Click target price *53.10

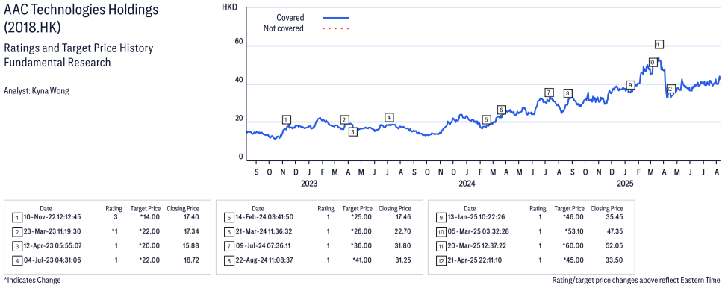click(574, 231)
